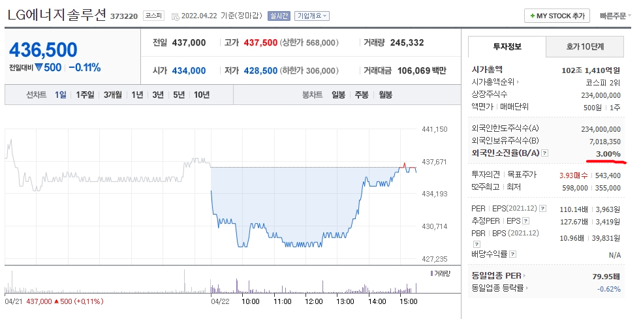Open the 빠른주문 dropdown

click(x=616, y=16)
